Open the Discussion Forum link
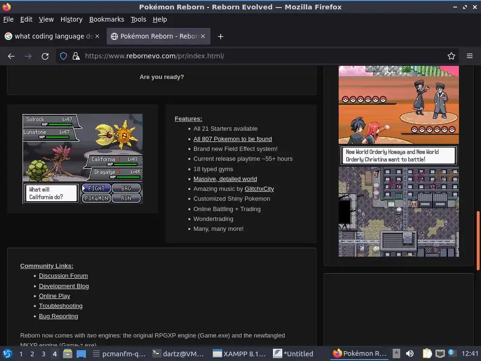This screenshot has height=361, width=481. 63,275
